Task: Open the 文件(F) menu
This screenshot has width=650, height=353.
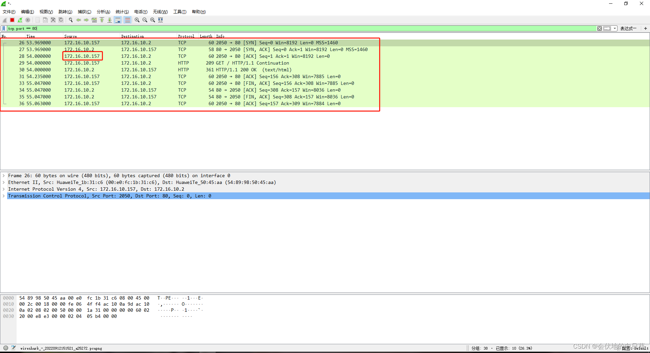Action: click(9, 12)
